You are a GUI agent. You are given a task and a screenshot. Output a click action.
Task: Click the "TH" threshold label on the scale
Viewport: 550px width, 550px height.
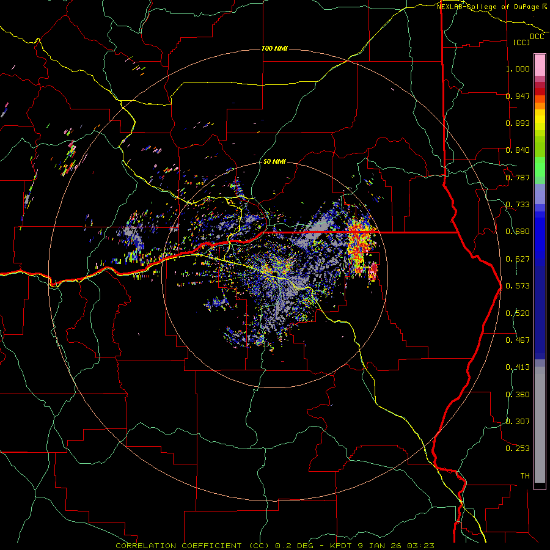525,476
